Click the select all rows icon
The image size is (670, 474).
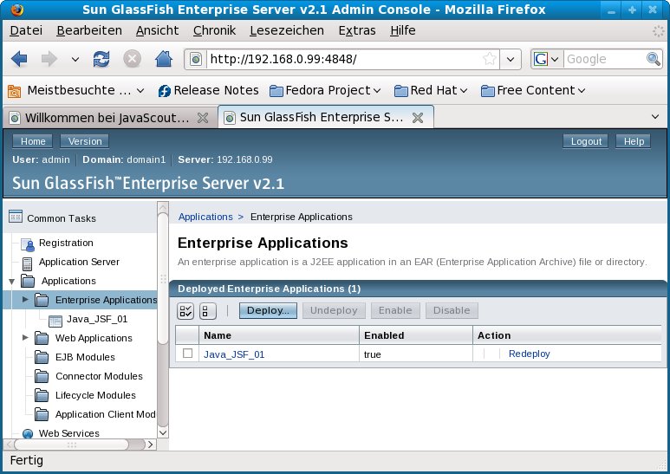click(185, 310)
